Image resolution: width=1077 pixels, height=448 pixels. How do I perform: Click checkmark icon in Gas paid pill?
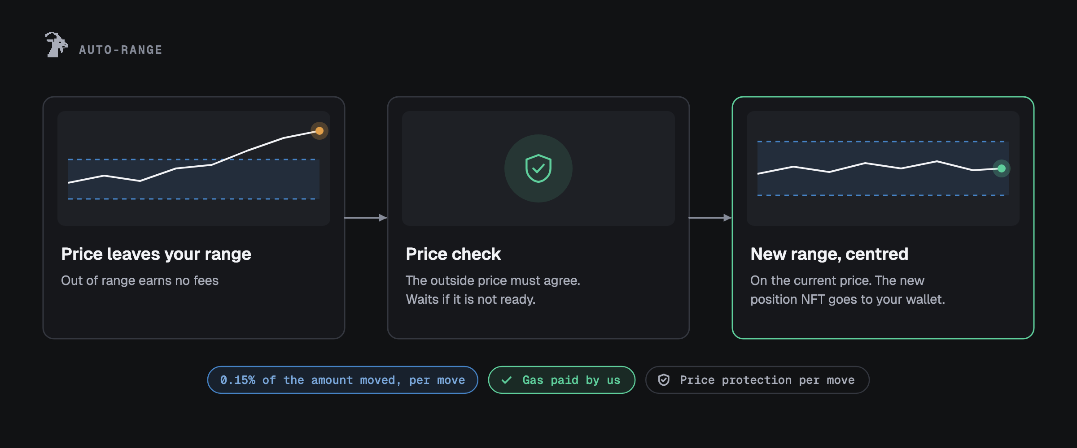(507, 380)
